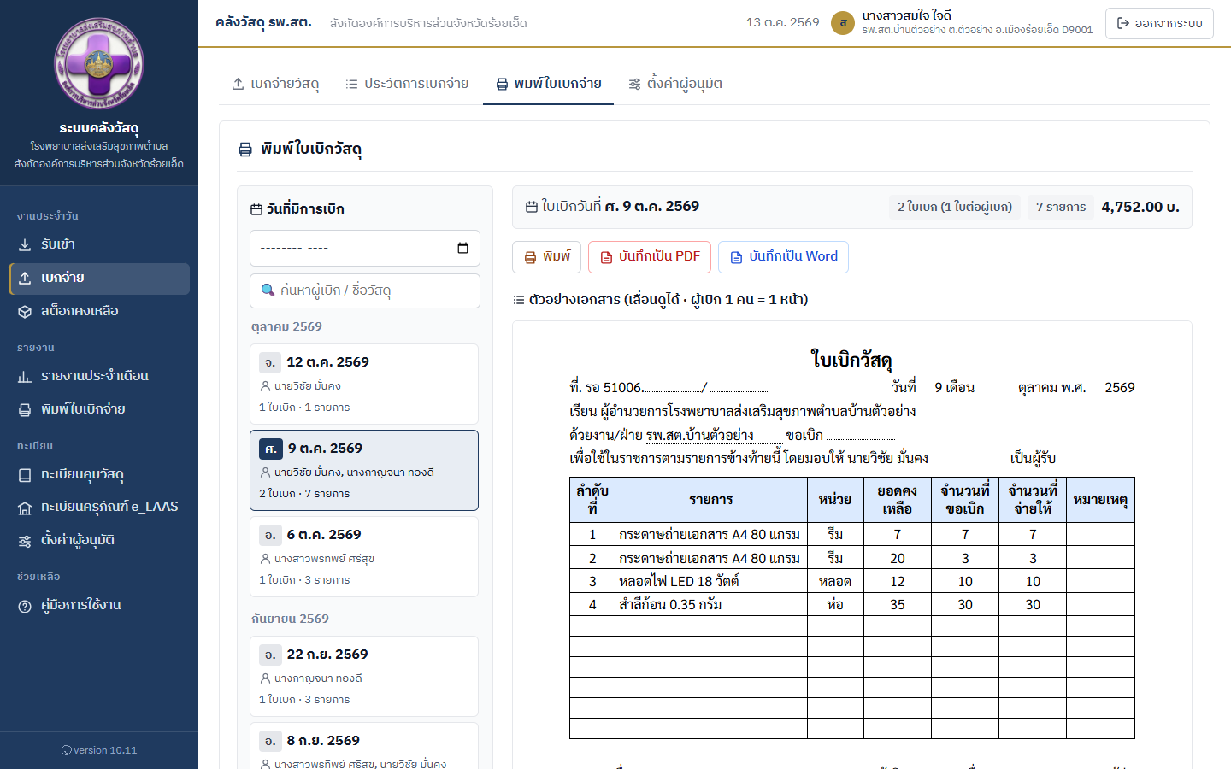Image resolution: width=1231 pixels, height=769 pixels.
Task: Click the ค้นหาผู้เบิก / ชื่อวัสดุ search field
Action: (x=365, y=291)
